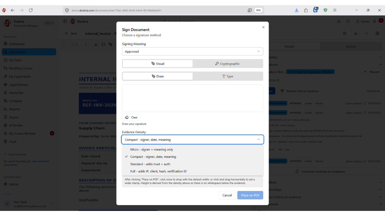Download Certificate of Completion

click(x=320, y=172)
